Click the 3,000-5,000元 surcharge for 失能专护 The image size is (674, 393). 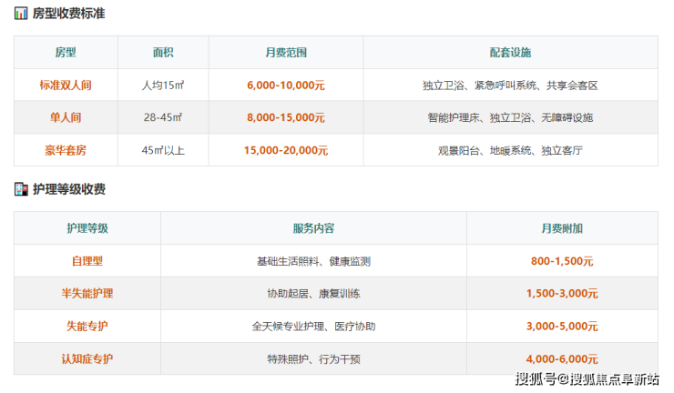(x=561, y=327)
